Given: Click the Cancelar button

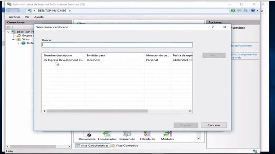Looking at the screenshot, I should pos(214,125).
